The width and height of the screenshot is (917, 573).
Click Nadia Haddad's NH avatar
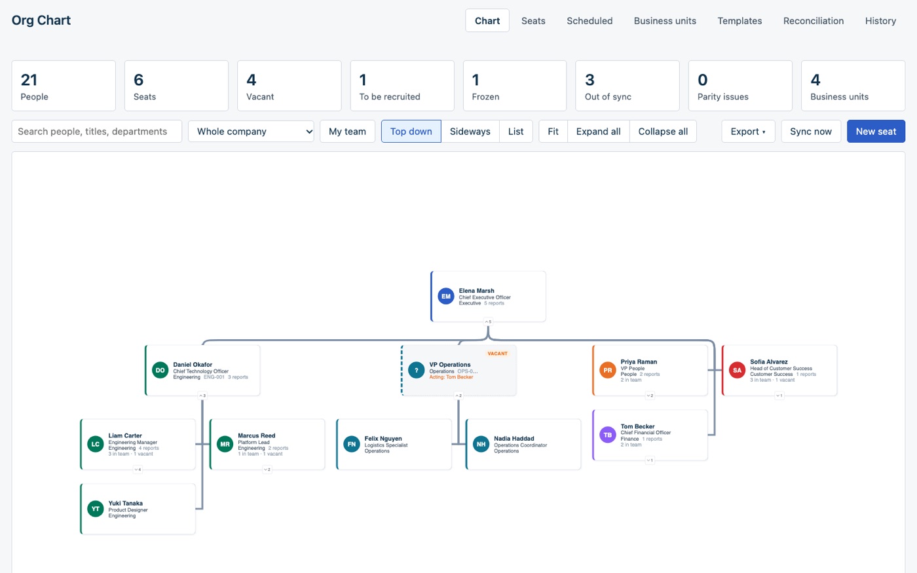[x=481, y=444]
